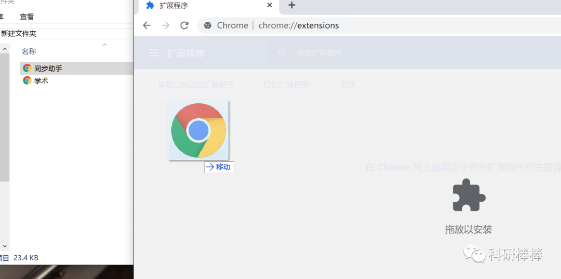The image size is (561, 279).
Task: Click 加载已解压的扩展程序 button
Action: 196,85
